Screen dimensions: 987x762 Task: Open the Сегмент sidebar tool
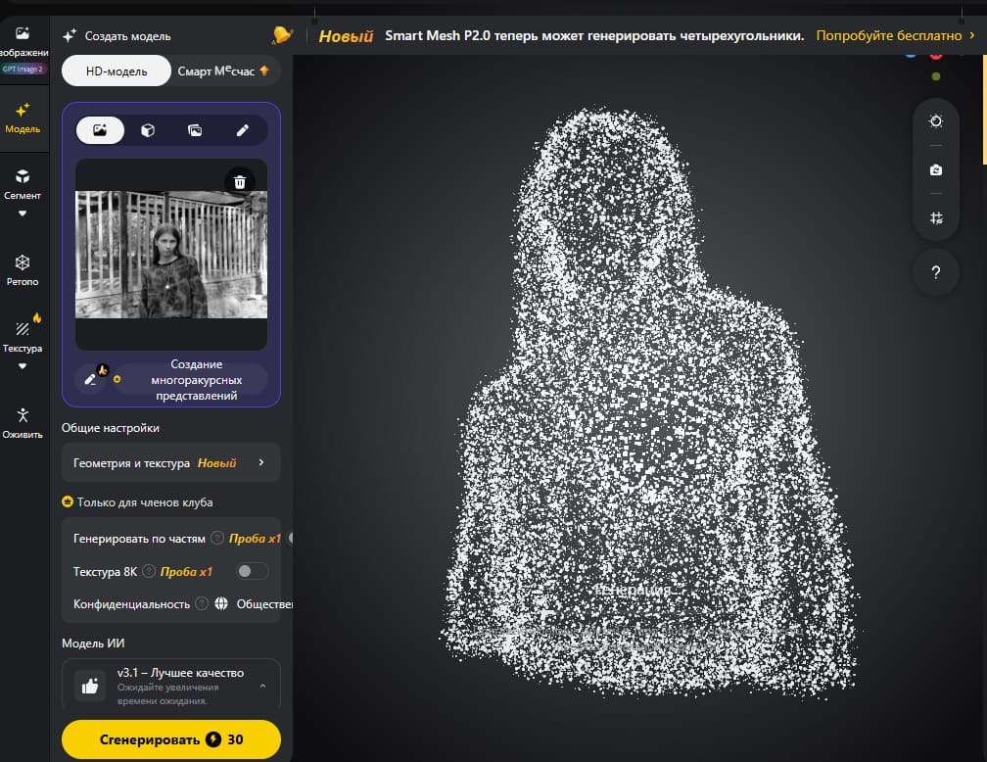tap(23, 184)
